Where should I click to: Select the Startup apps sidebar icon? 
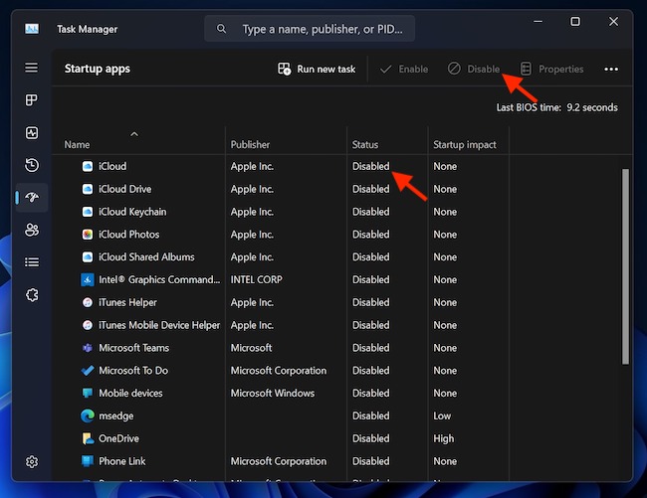[32, 198]
